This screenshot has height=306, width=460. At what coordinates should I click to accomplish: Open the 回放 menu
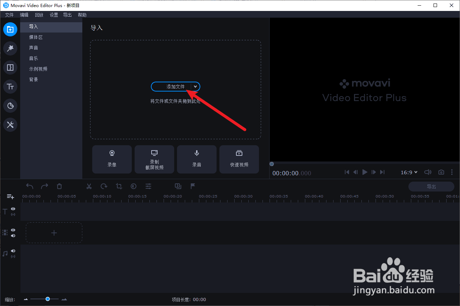pyautogui.click(x=39, y=15)
